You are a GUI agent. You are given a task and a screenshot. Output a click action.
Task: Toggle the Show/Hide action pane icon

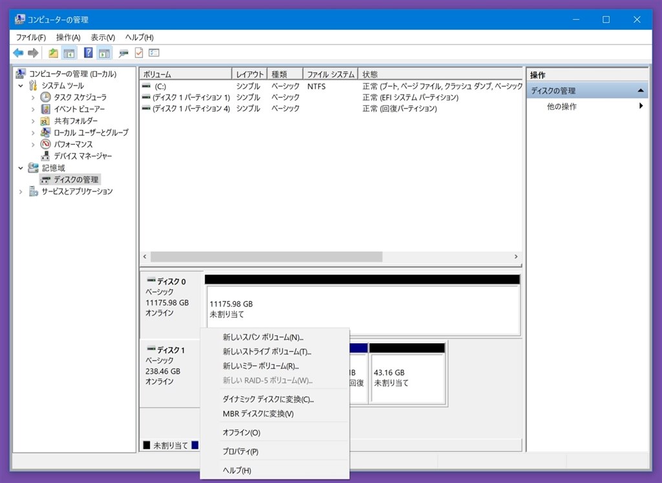pos(104,53)
